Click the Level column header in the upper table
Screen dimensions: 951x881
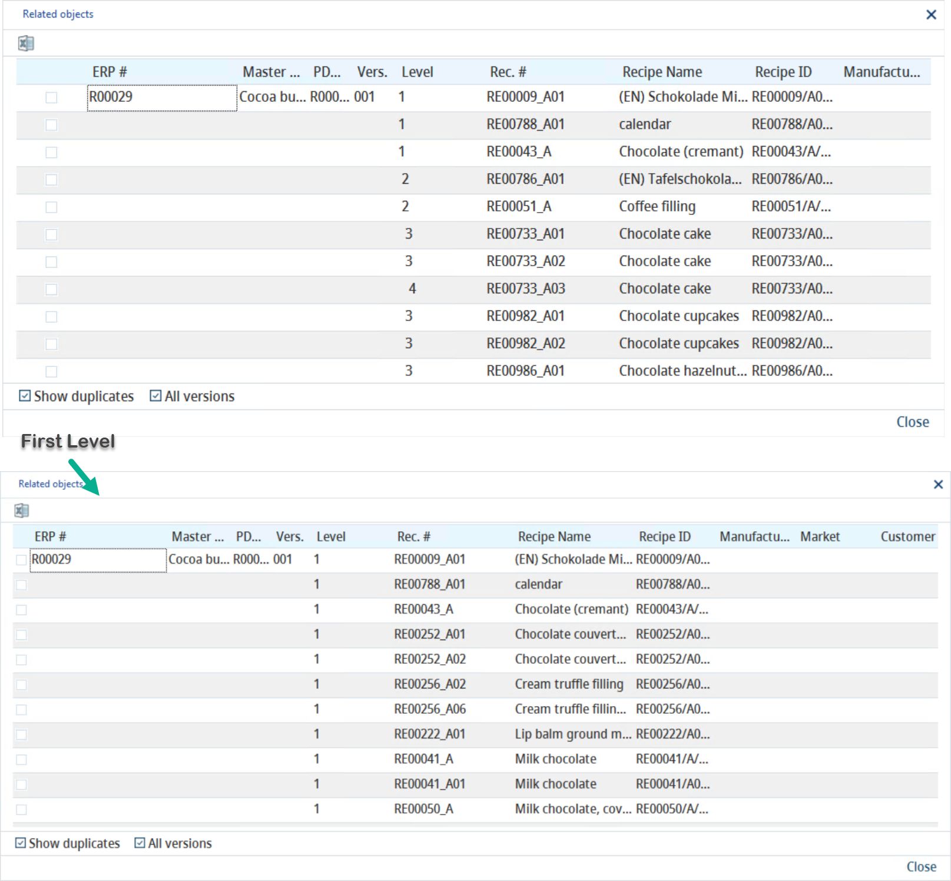click(x=417, y=72)
